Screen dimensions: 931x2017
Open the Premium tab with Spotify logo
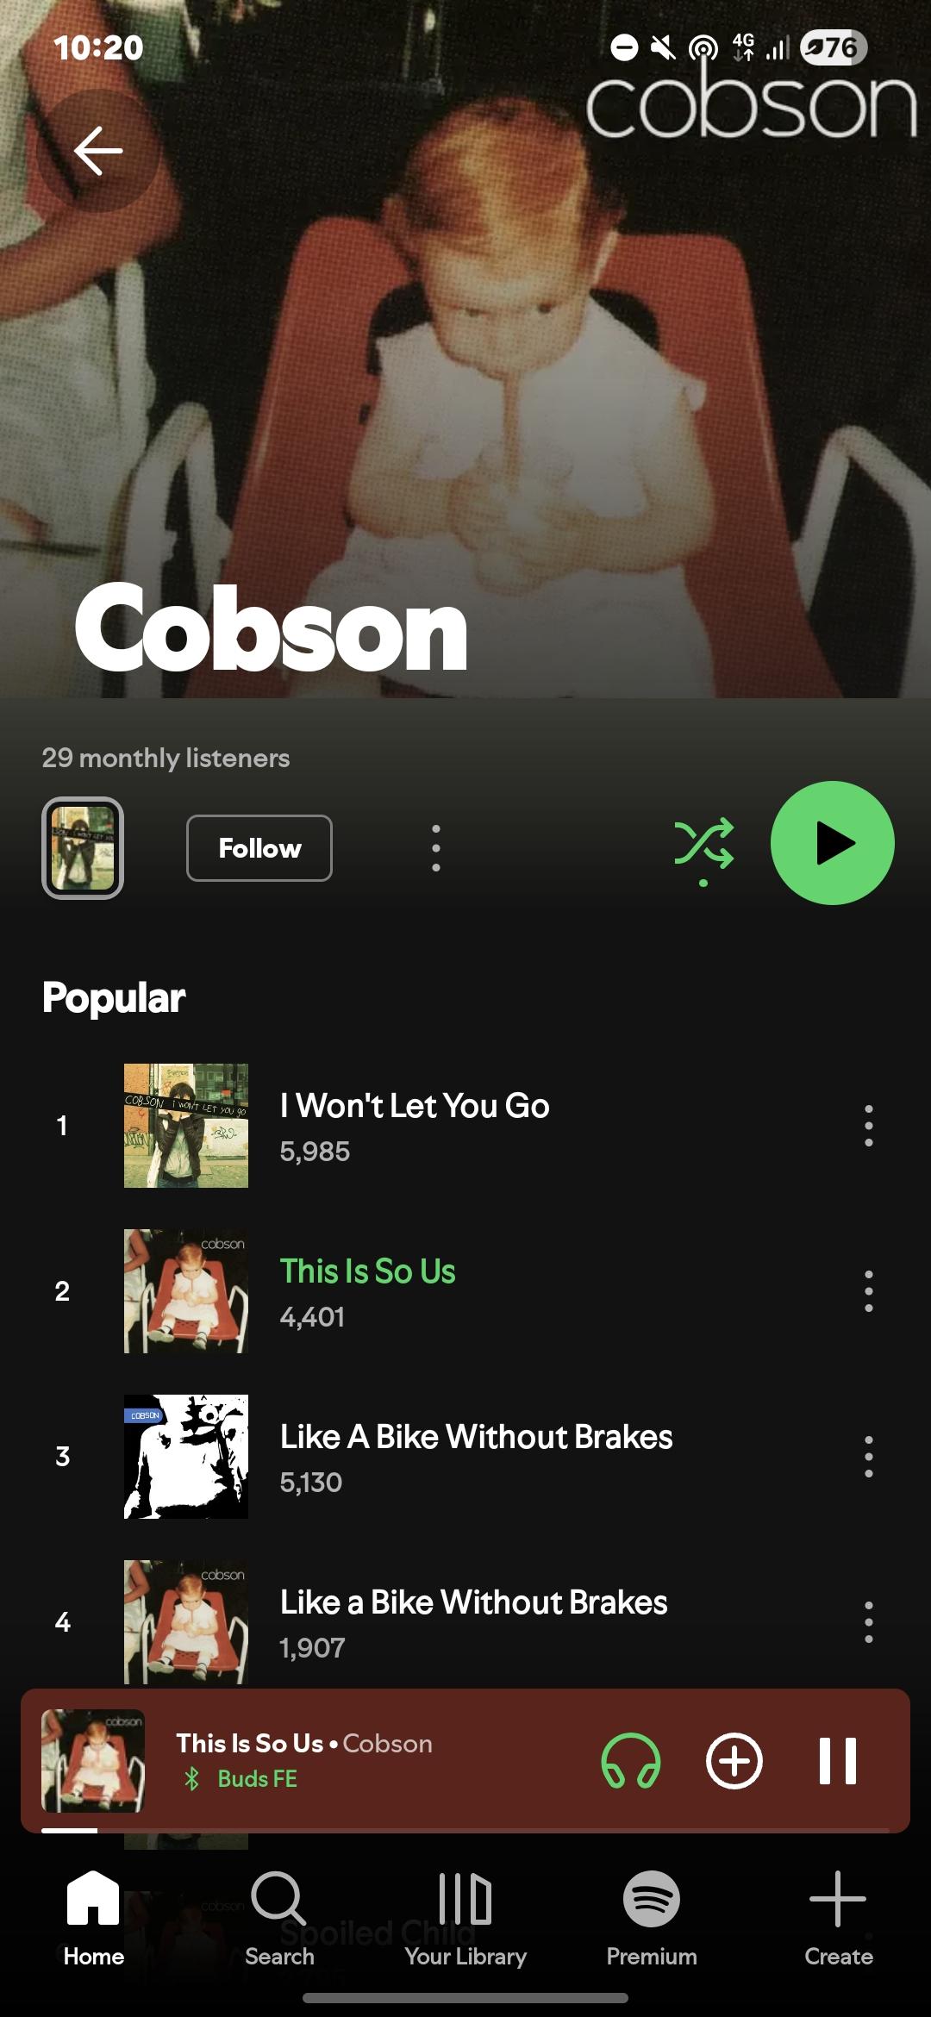click(x=652, y=1919)
